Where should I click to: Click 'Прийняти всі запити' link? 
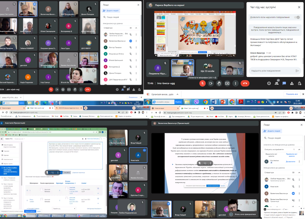pyautogui.click(x=292, y=155)
